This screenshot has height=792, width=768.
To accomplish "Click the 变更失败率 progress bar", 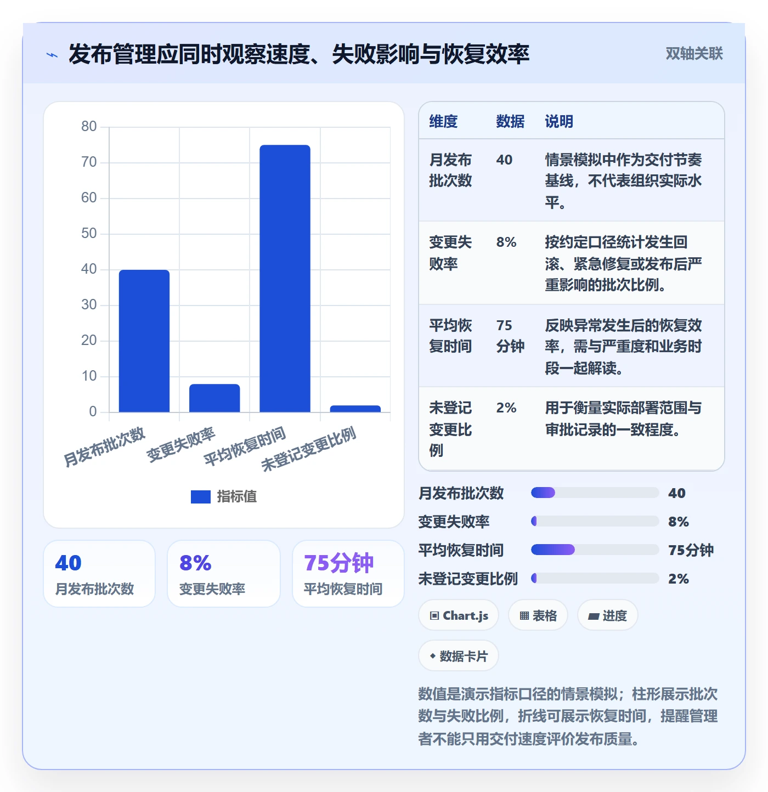I will (x=595, y=521).
